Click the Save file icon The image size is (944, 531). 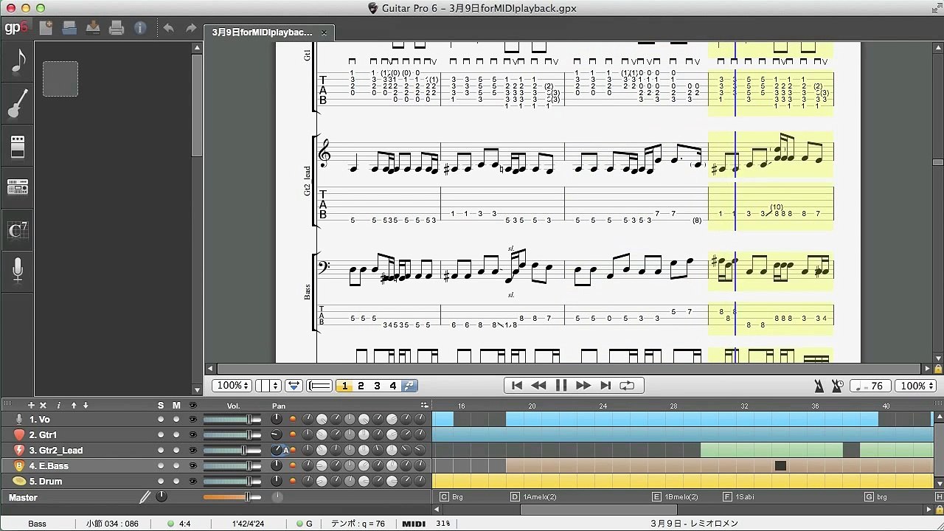click(93, 29)
